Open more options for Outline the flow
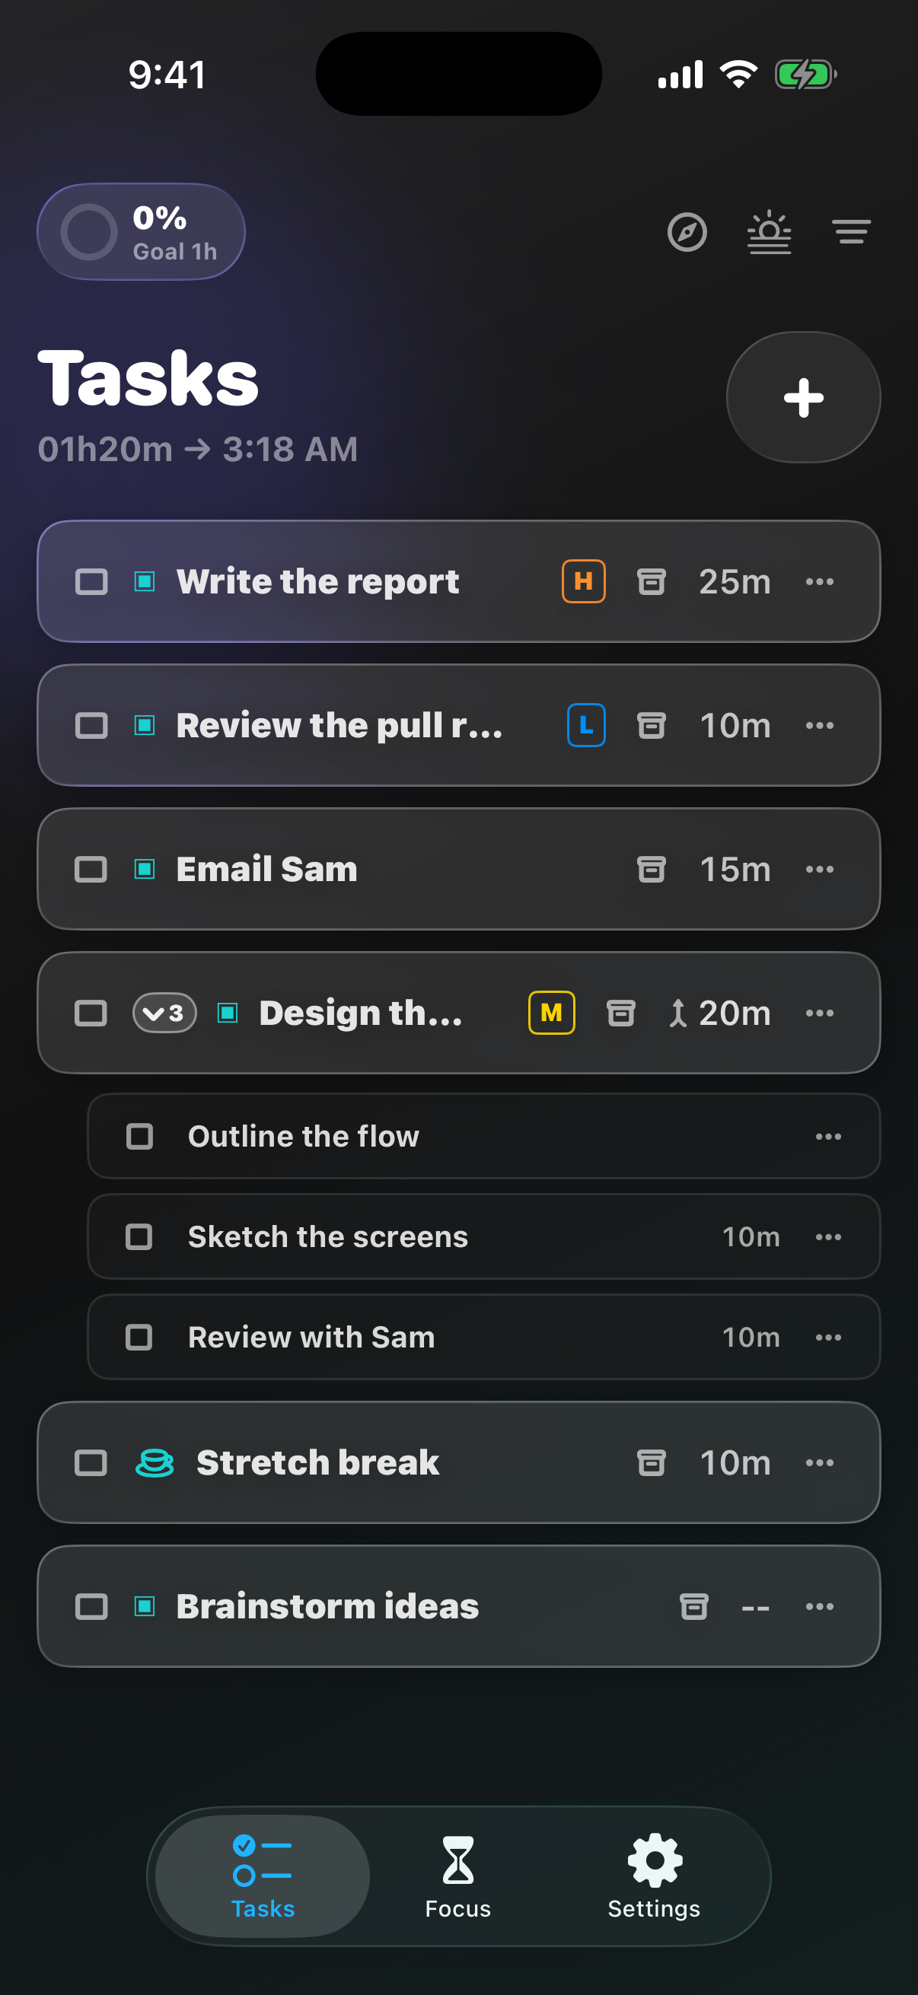Screen dimensions: 918x1995 [828, 1136]
